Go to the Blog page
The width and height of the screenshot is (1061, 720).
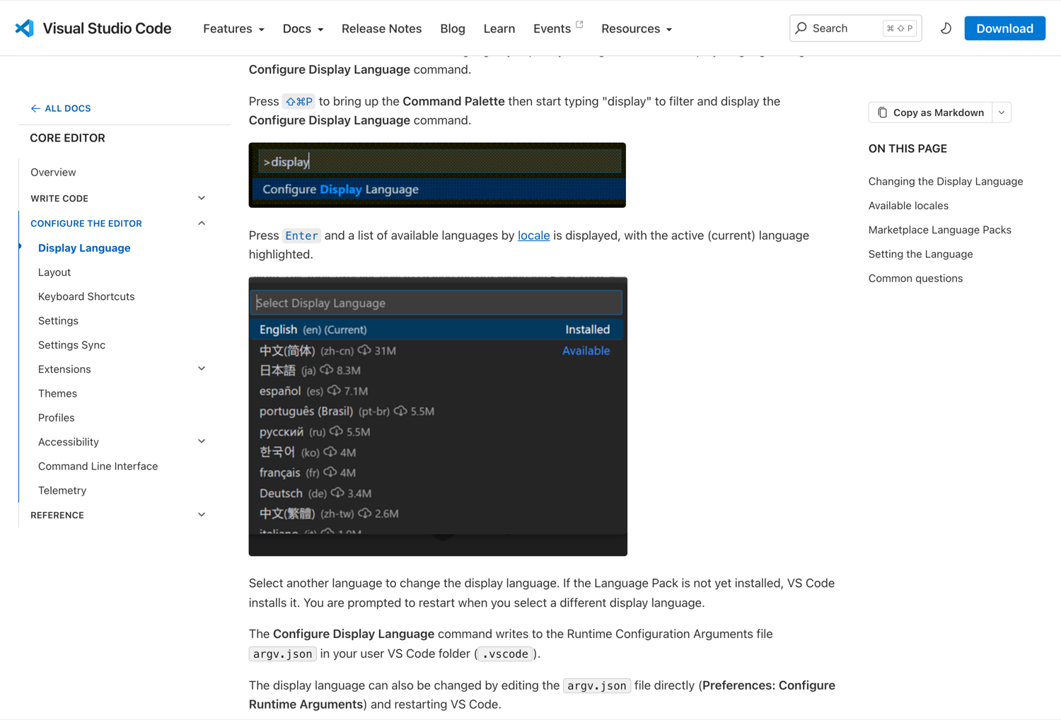pyautogui.click(x=453, y=28)
